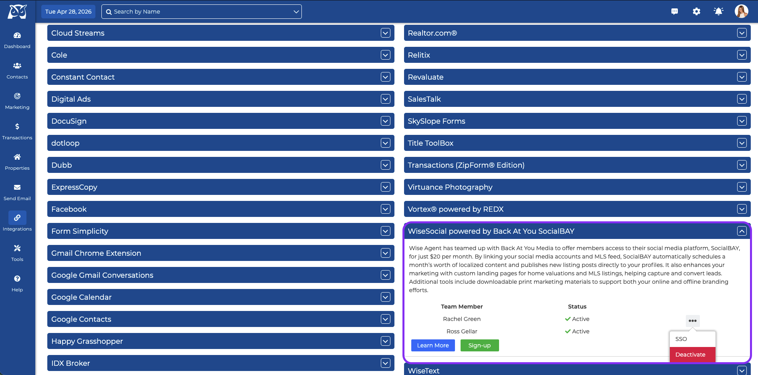Open the Integrations link icon

point(17,218)
